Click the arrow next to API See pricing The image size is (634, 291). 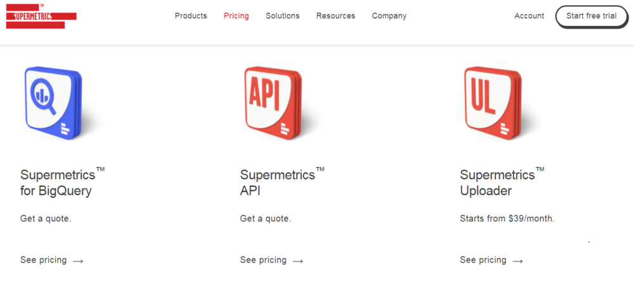pos(298,261)
